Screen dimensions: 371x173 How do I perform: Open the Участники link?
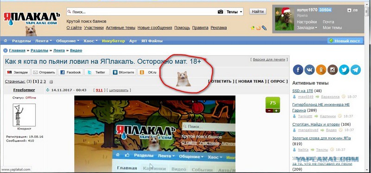94,28
